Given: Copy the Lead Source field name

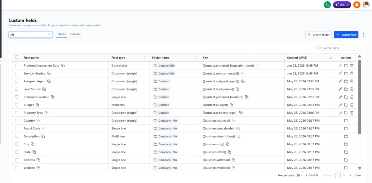Looking at the screenshot, I should (44, 89).
